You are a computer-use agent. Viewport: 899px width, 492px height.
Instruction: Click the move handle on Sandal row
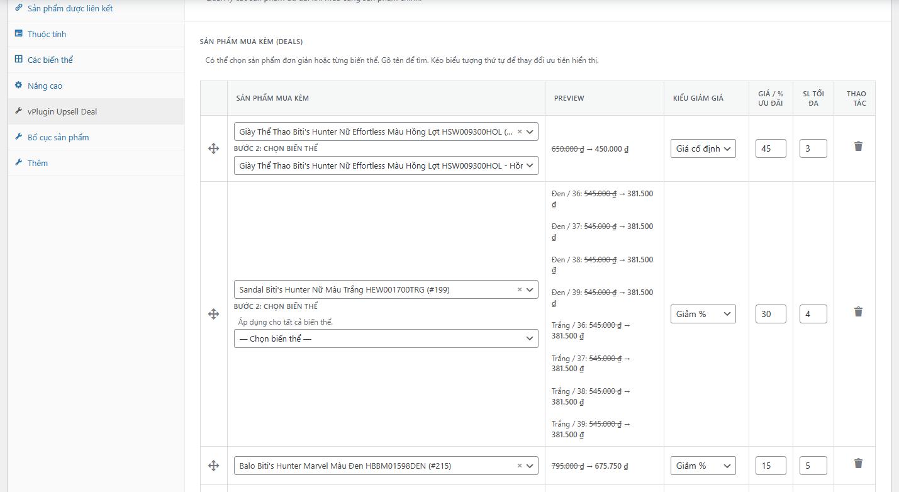213,314
